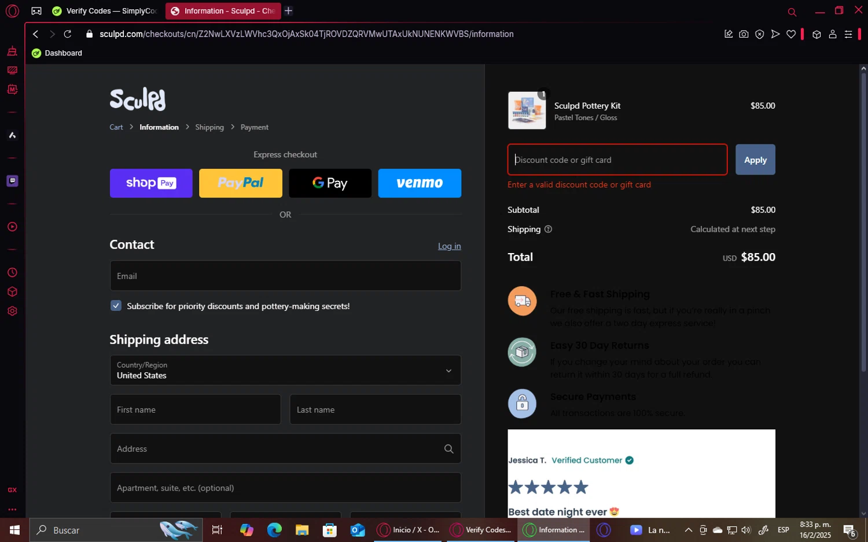
Task: Switch to Inicio / X Opera window
Action: 408,530
